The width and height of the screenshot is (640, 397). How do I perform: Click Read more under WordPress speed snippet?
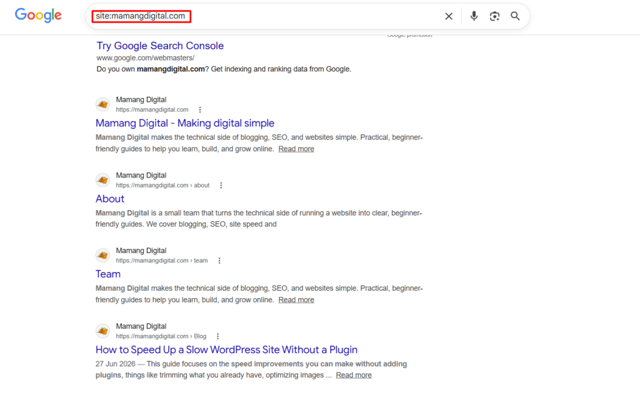pos(354,375)
